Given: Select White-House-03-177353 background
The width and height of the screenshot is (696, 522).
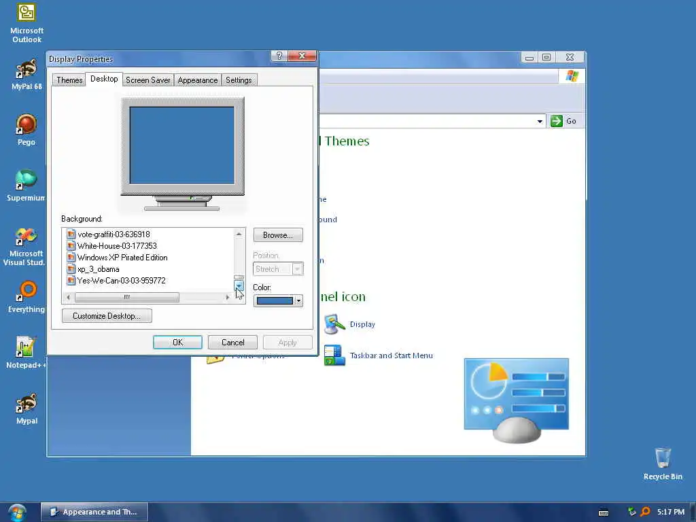Looking at the screenshot, I should [117, 245].
